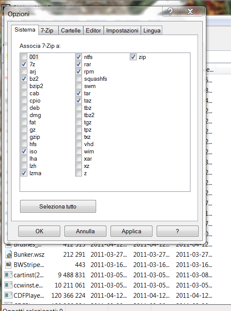Screen dimensions: 231x311
Task: Uncheck the taz checkbox
Action: [x=79, y=100]
